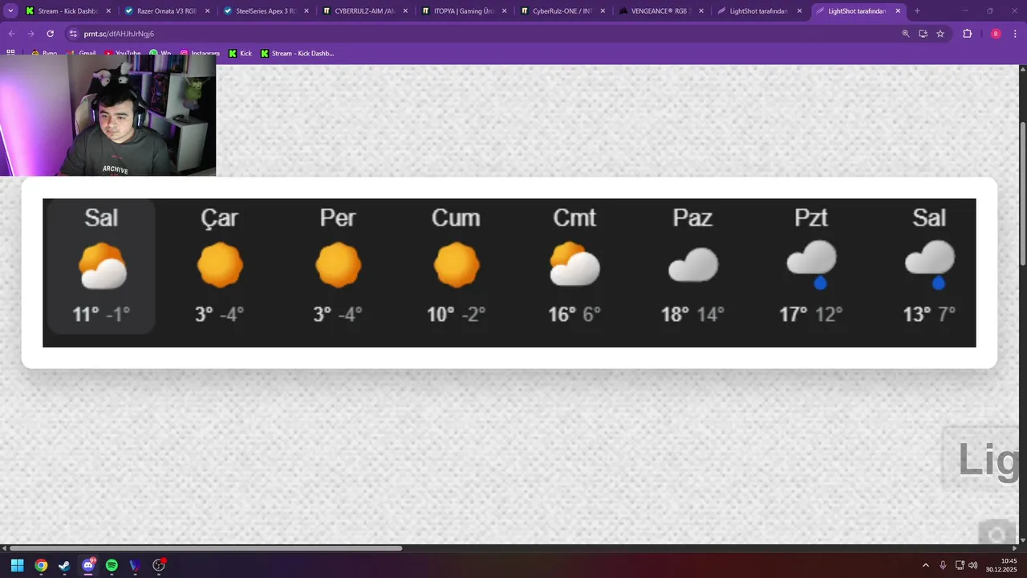Image resolution: width=1027 pixels, height=578 pixels.
Task: Open Steam from the taskbar
Action: pyautogui.click(x=64, y=565)
